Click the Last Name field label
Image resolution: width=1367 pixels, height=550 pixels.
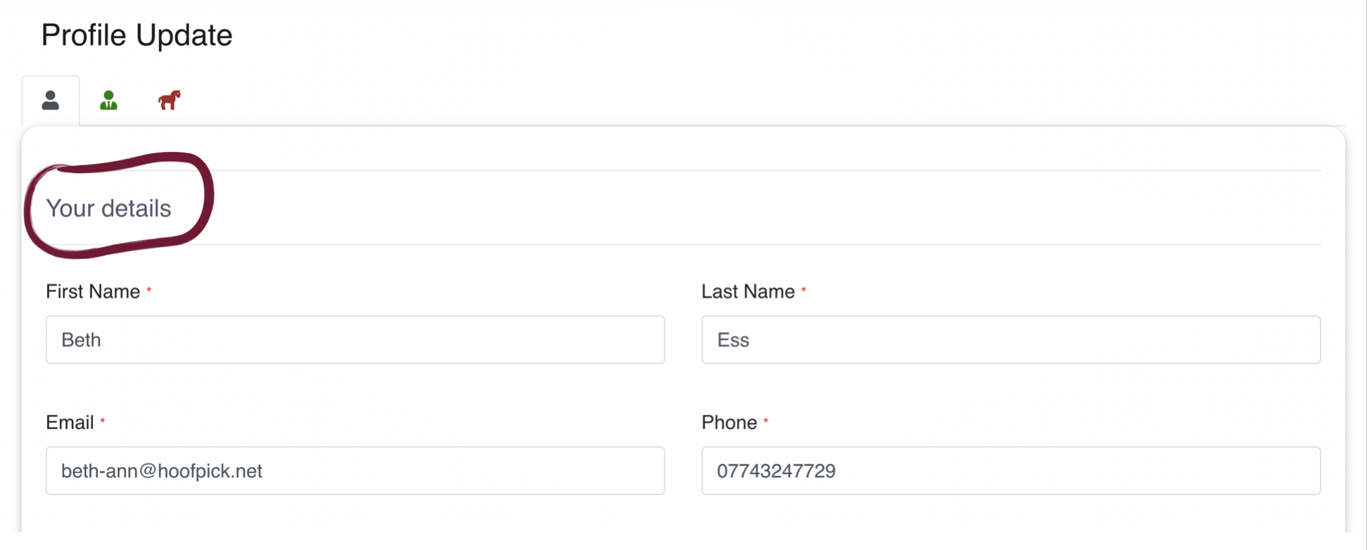pos(748,292)
